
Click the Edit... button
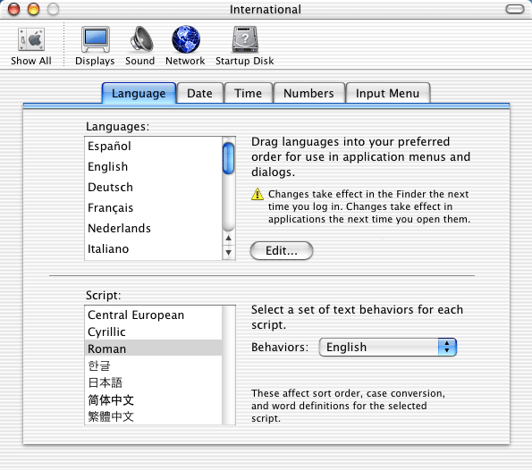tap(282, 250)
